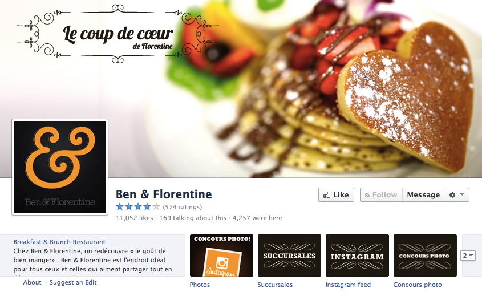Follow the Ben & Florentine page
The height and width of the screenshot is (296, 482).
coord(381,195)
